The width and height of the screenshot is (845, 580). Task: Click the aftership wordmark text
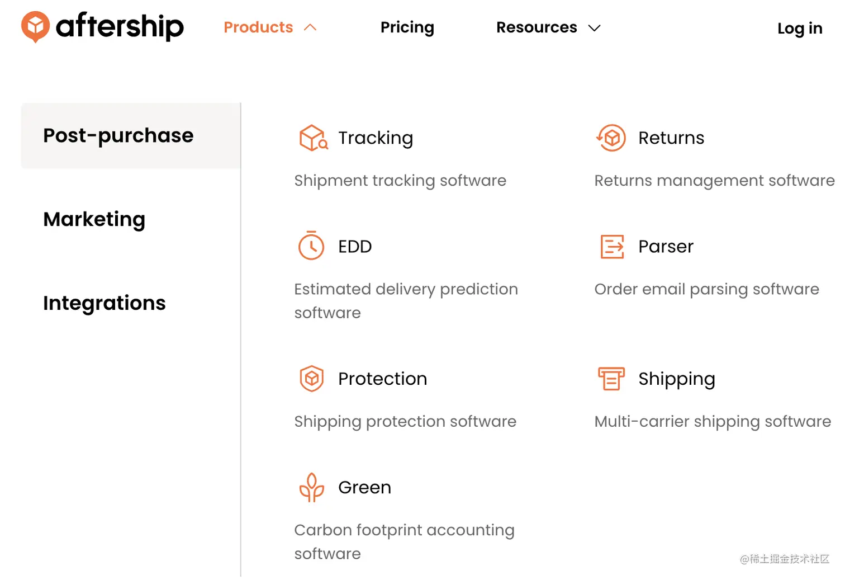coord(120,26)
